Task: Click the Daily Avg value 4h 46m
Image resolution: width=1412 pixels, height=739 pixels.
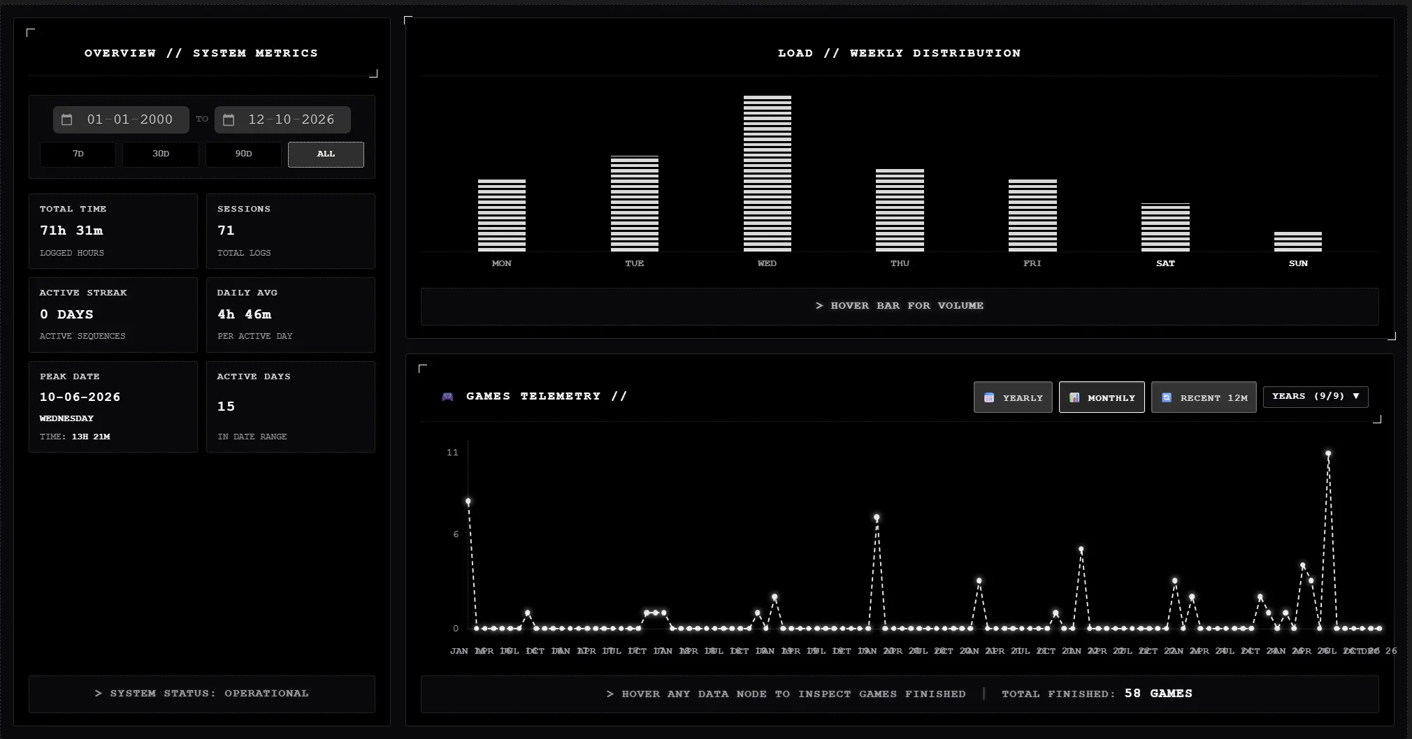Action: tap(245, 314)
